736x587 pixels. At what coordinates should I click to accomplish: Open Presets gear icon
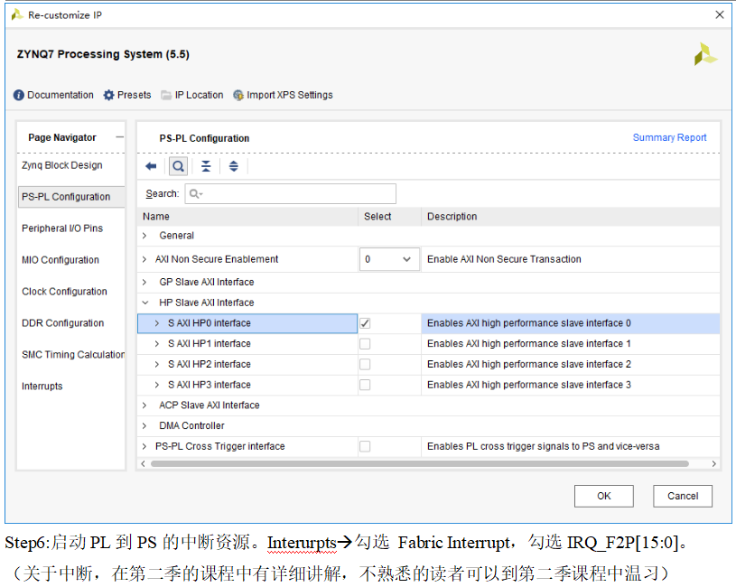point(109,95)
